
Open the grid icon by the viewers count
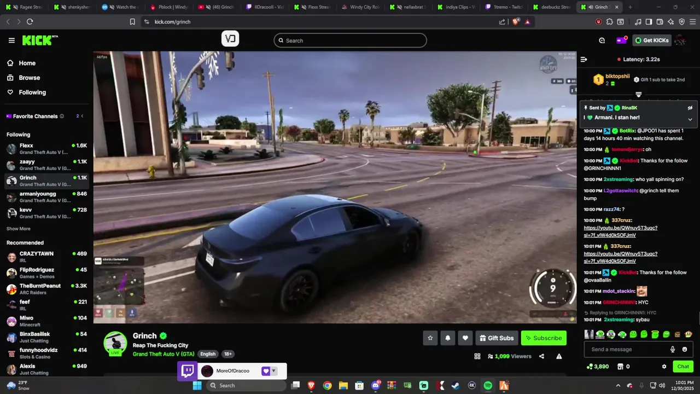point(477,356)
